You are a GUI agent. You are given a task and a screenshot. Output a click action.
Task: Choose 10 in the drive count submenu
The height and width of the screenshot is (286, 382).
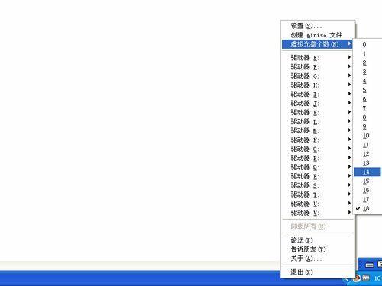367,136
